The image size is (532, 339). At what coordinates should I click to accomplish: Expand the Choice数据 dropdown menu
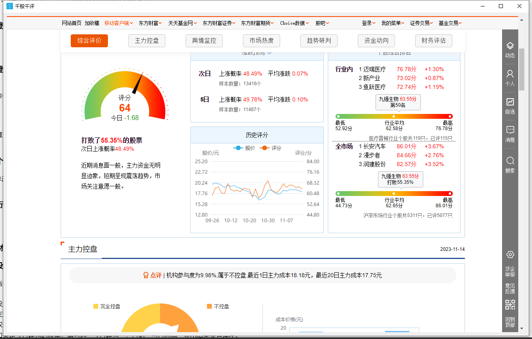pyautogui.click(x=294, y=23)
